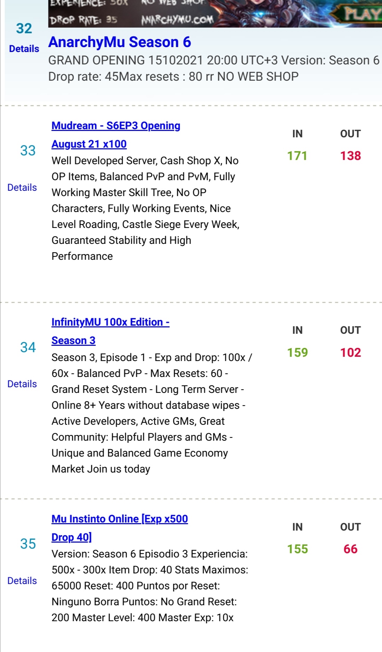Click the 'Season 3' link line of InfinityMU
Viewport: 382px width, 652px height.
click(74, 341)
